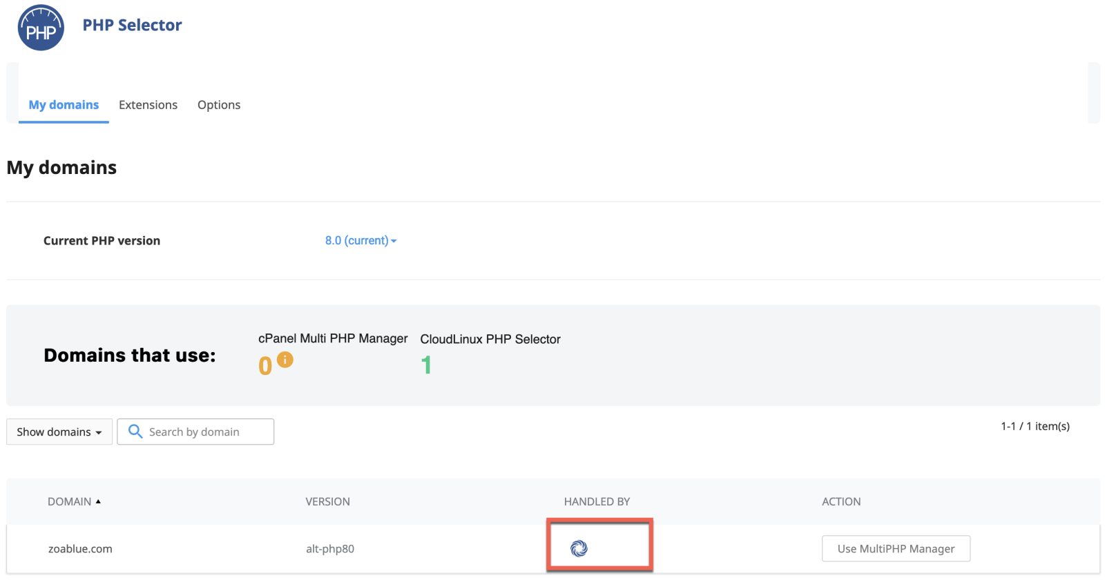Click the zoablue.com domain entry
This screenshot has width=1105, height=580.
tap(80, 549)
